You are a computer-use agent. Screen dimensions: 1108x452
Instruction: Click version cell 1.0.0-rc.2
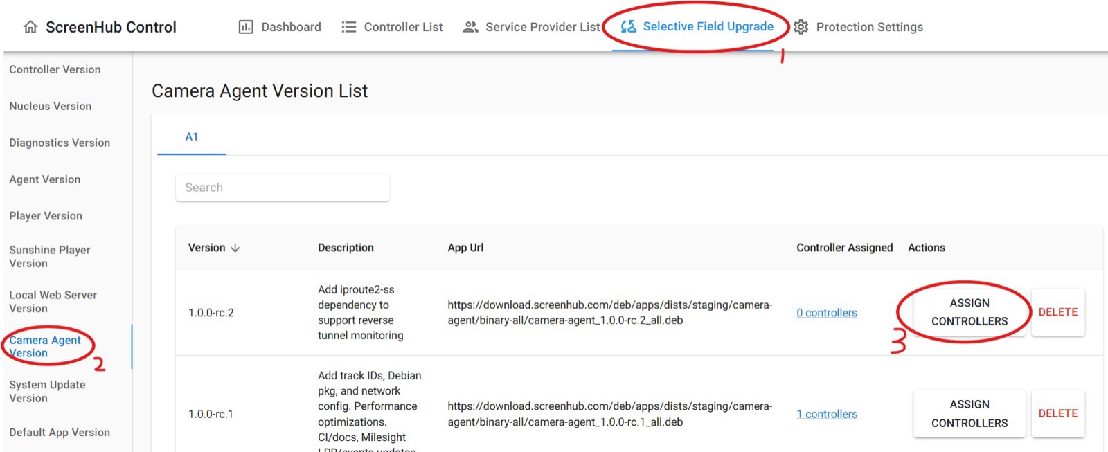point(211,313)
